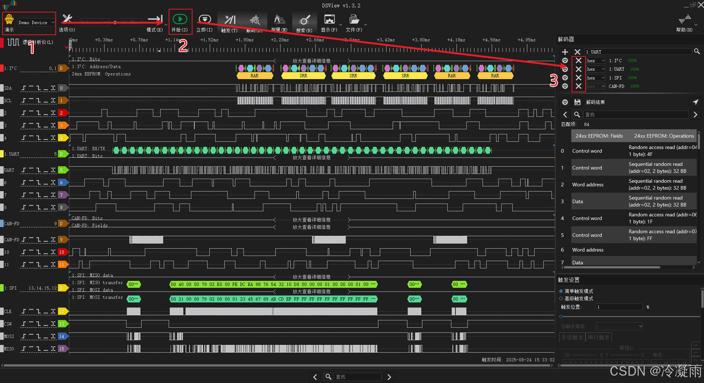Open the 解码(D) decode panel
704x383 pixels.
(x=254, y=23)
